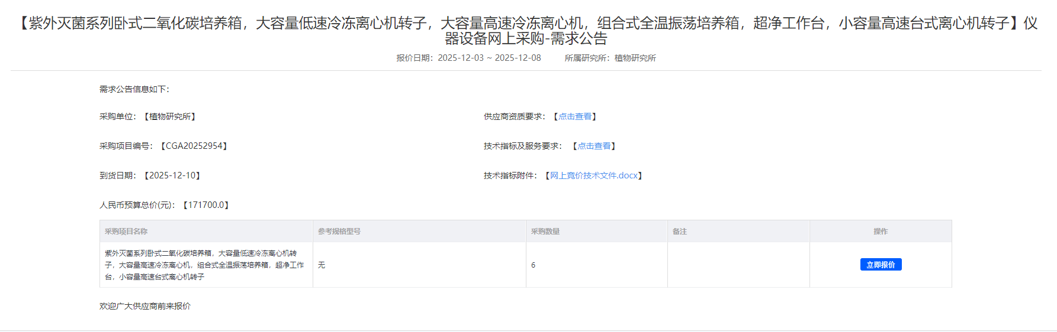Click the item name cell in the table row
The image size is (1057, 332).
coord(205,265)
